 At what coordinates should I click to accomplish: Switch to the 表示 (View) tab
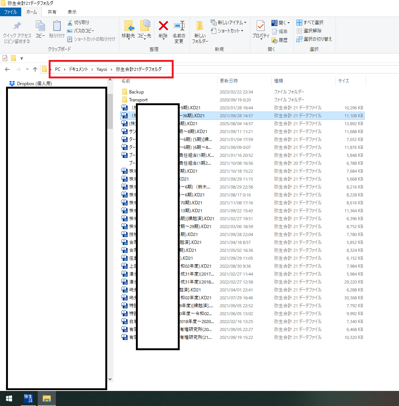(x=72, y=12)
